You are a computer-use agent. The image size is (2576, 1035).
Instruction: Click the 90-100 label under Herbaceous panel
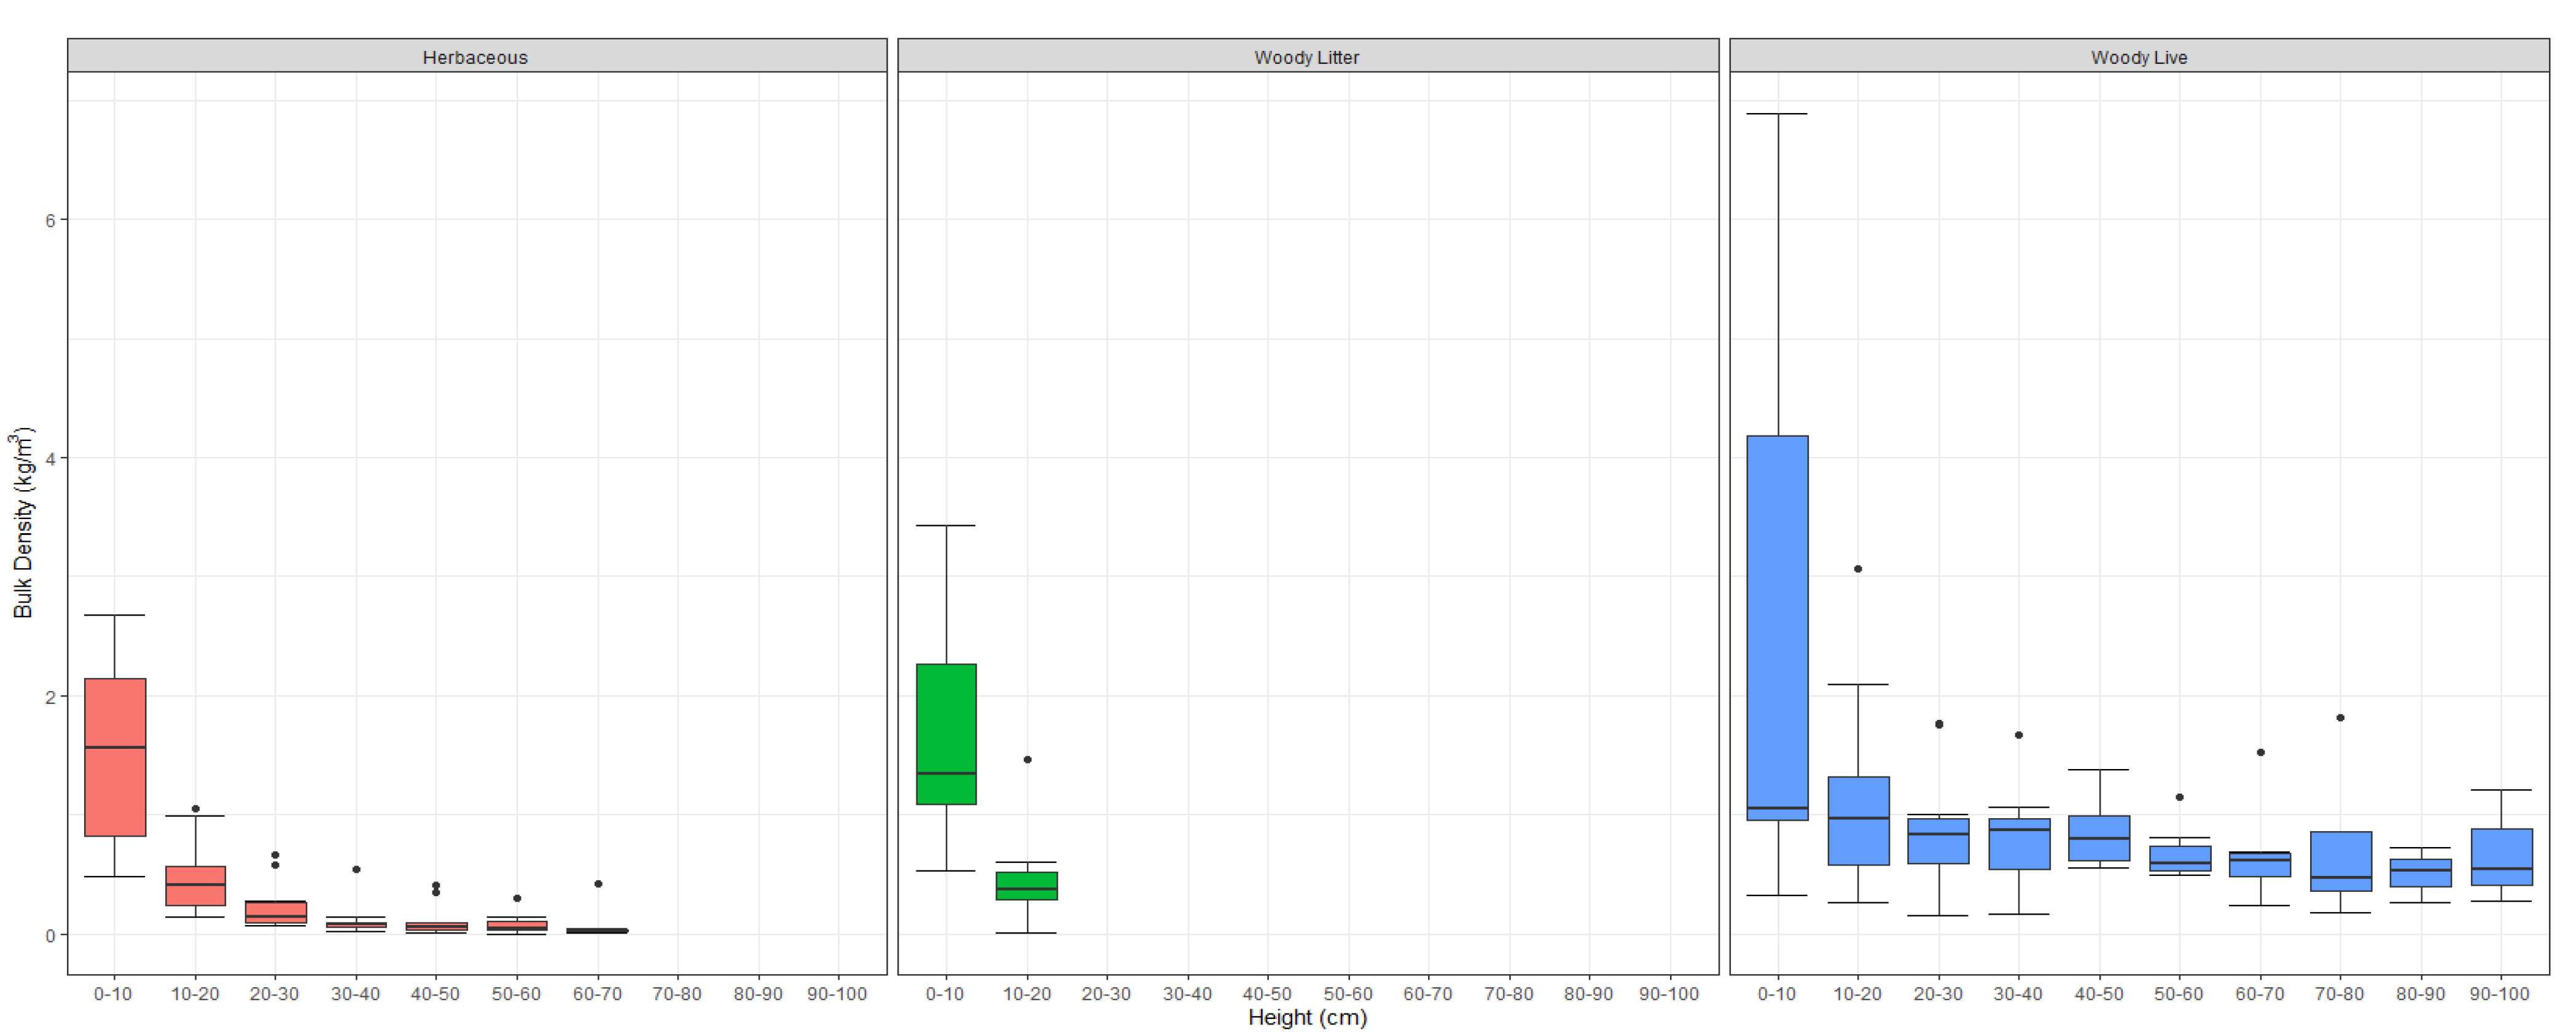[x=837, y=994]
